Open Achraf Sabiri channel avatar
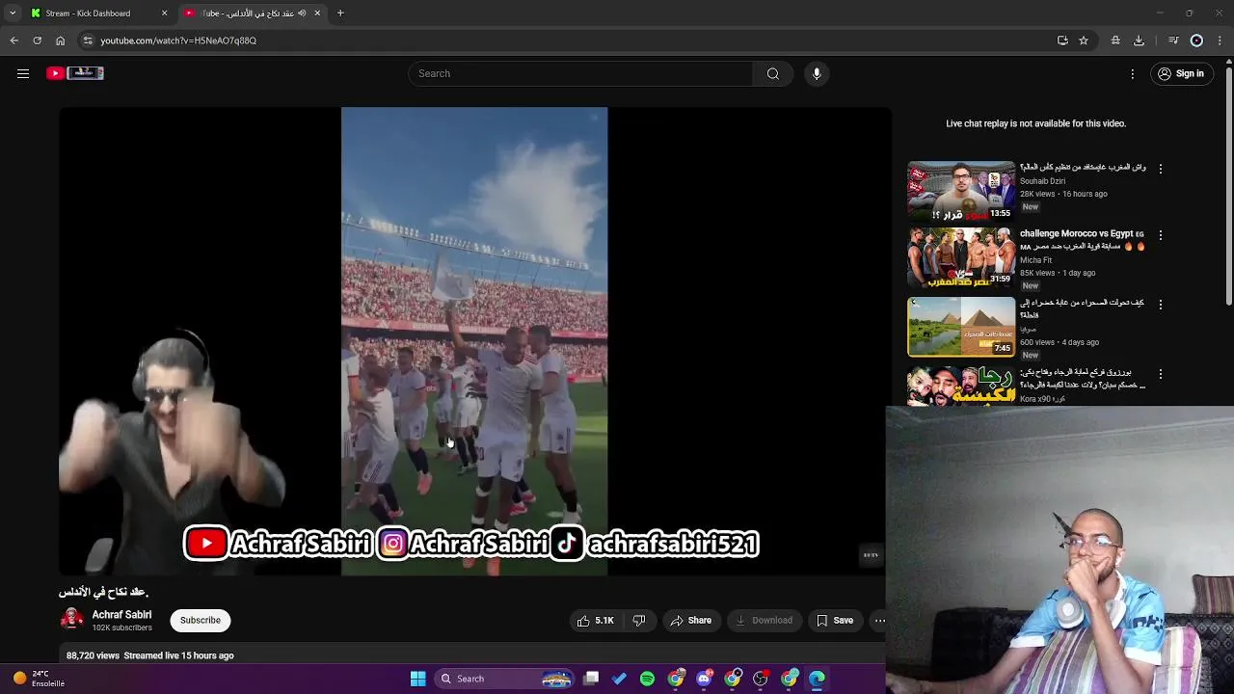This screenshot has width=1234, height=694. (71, 620)
